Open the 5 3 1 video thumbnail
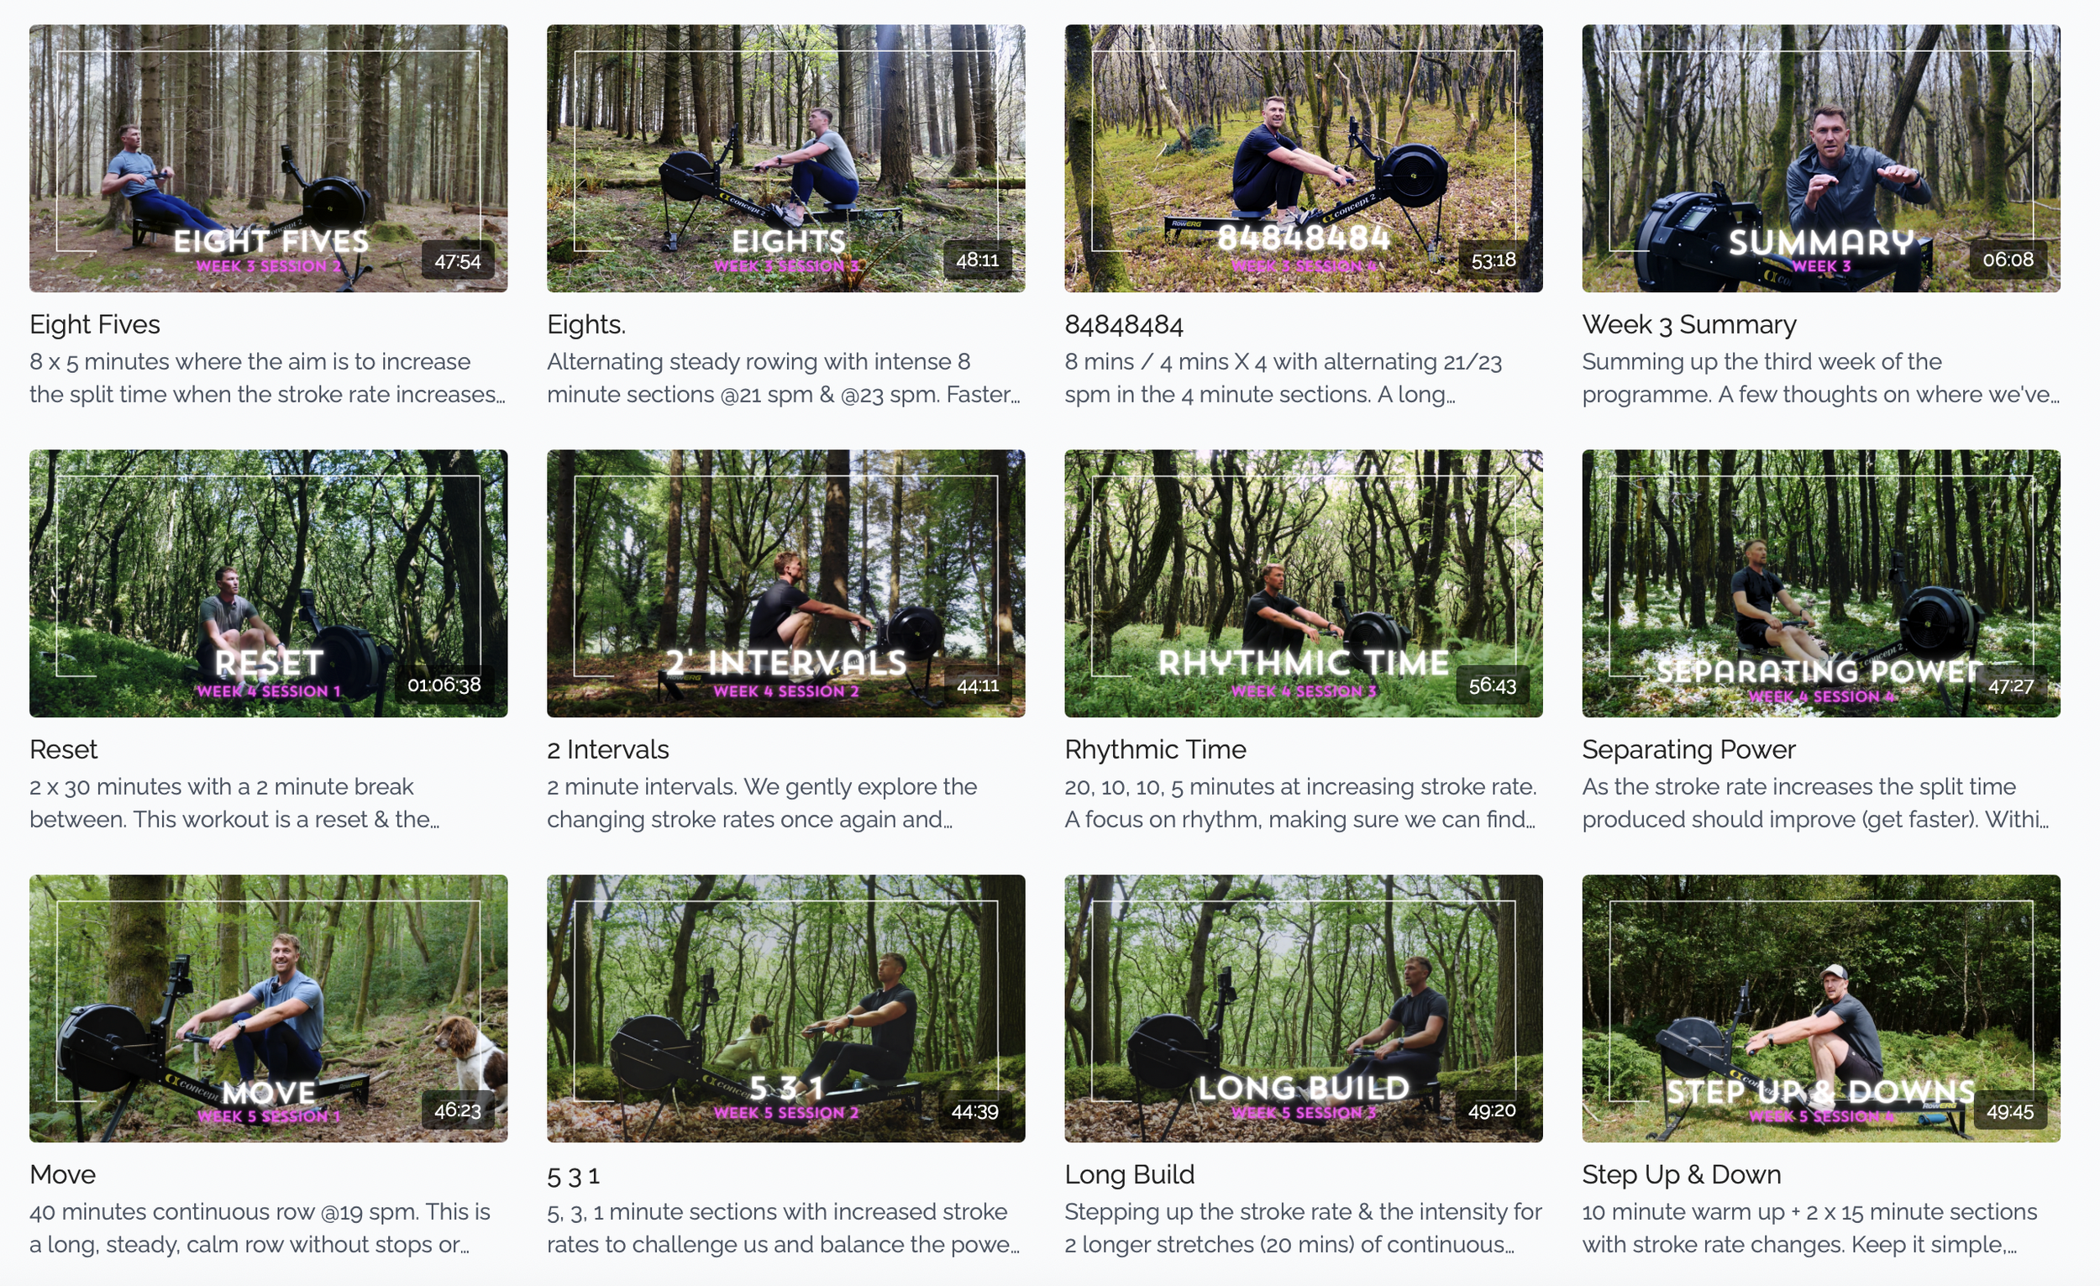The height and width of the screenshot is (1286, 2100). tap(785, 1007)
